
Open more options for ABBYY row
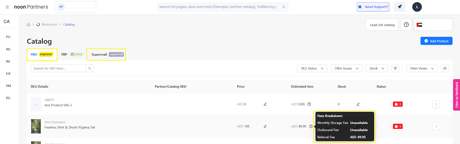[x=436, y=104]
